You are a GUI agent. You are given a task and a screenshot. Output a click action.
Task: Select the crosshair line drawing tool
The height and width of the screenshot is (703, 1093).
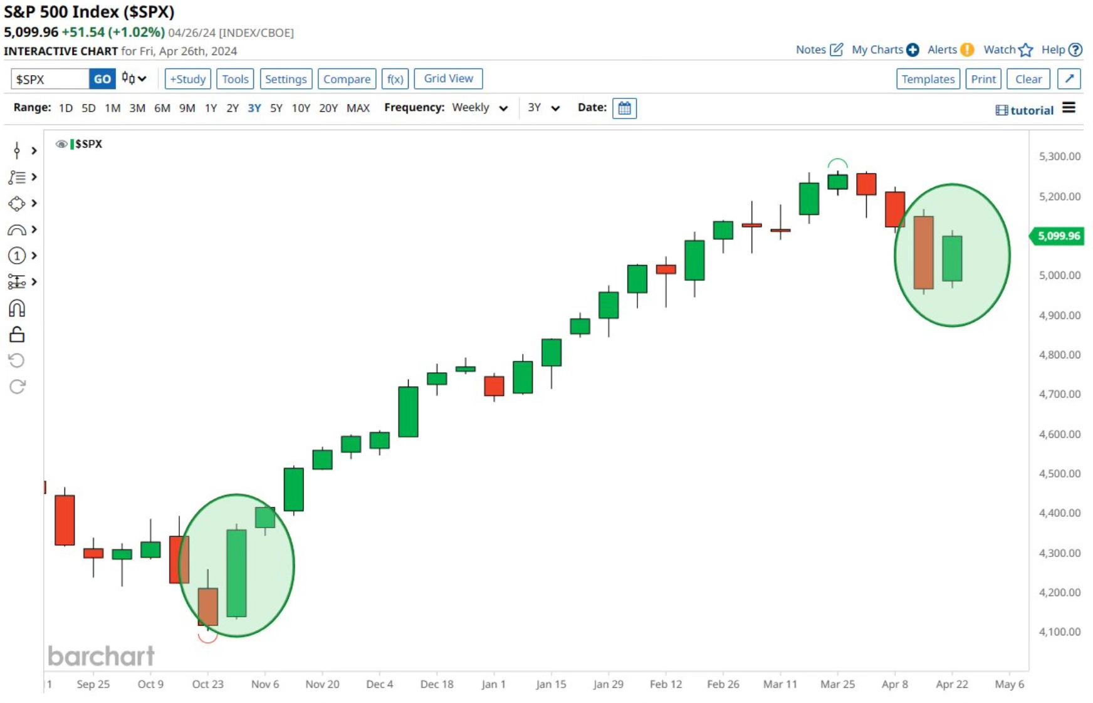(17, 150)
